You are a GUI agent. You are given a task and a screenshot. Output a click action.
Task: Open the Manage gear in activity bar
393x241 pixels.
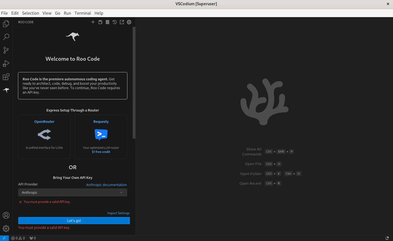[6, 229]
